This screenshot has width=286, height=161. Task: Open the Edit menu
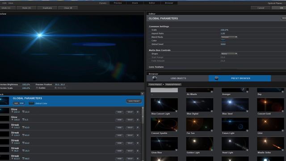pos(4,3)
